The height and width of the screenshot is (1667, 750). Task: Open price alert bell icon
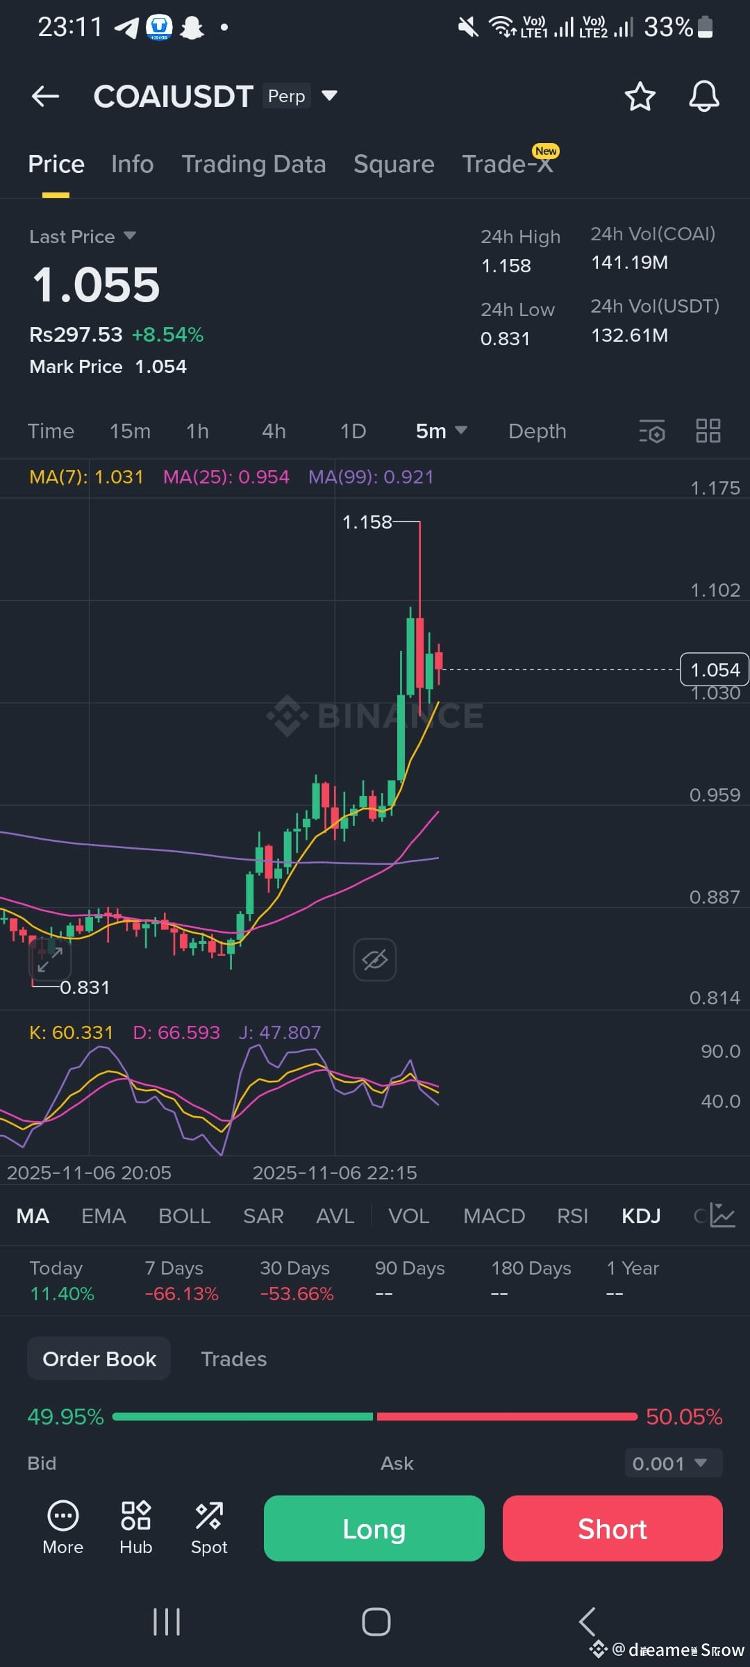pyautogui.click(x=703, y=96)
